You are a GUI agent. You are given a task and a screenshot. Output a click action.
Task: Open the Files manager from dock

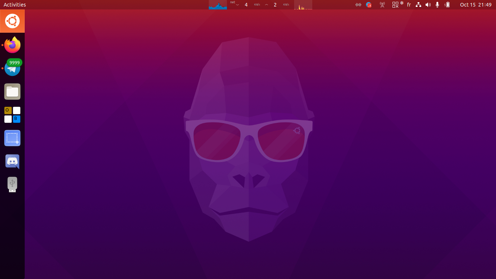[x=12, y=92]
